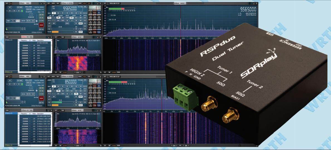Toggle MUTE in top RX Control panel
This screenshot has height=150, width=331.
(49, 26)
